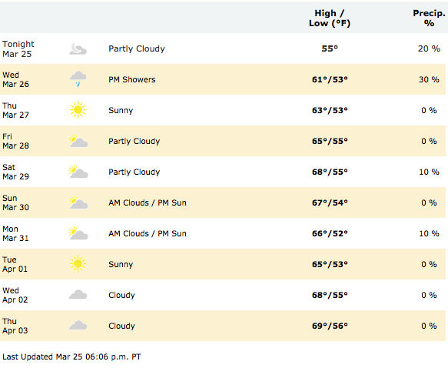Select the Precip. % column header
Screen dimensions: 448x368
pos(429,18)
